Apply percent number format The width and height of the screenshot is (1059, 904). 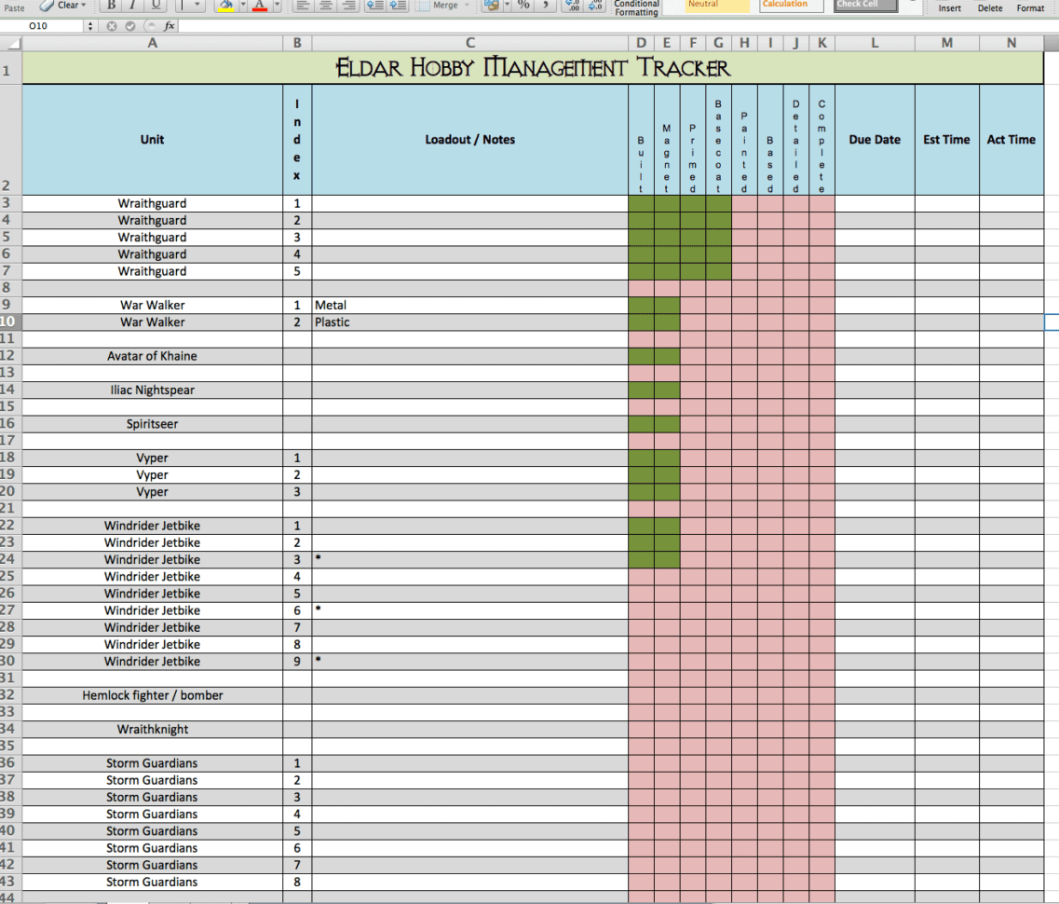tap(524, 7)
